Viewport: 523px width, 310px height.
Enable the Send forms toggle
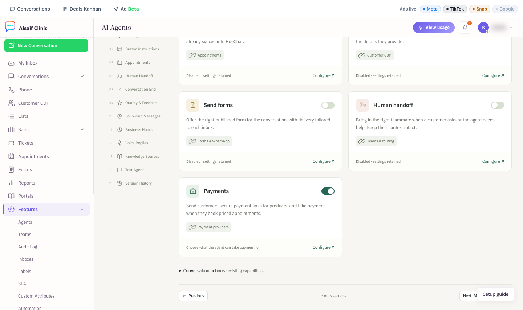[328, 105]
